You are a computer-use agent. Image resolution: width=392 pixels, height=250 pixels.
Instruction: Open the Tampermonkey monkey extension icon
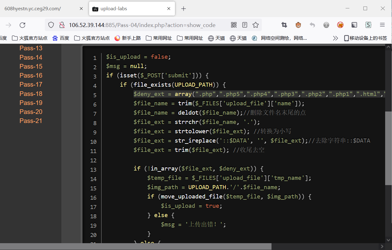(x=298, y=25)
